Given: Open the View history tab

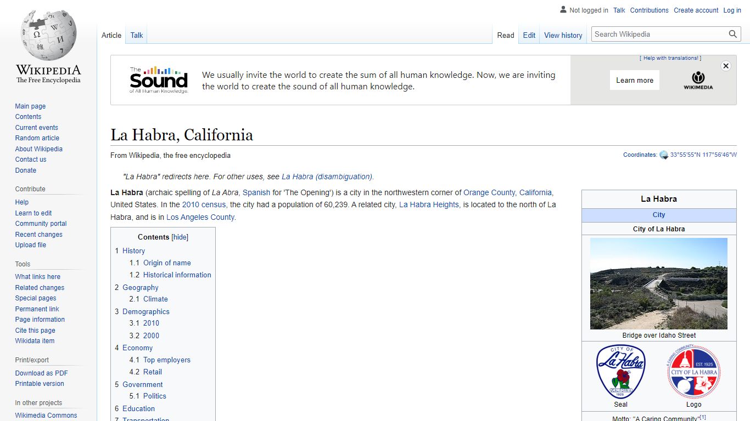Looking at the screenshot, I should [x=563, y=35].
